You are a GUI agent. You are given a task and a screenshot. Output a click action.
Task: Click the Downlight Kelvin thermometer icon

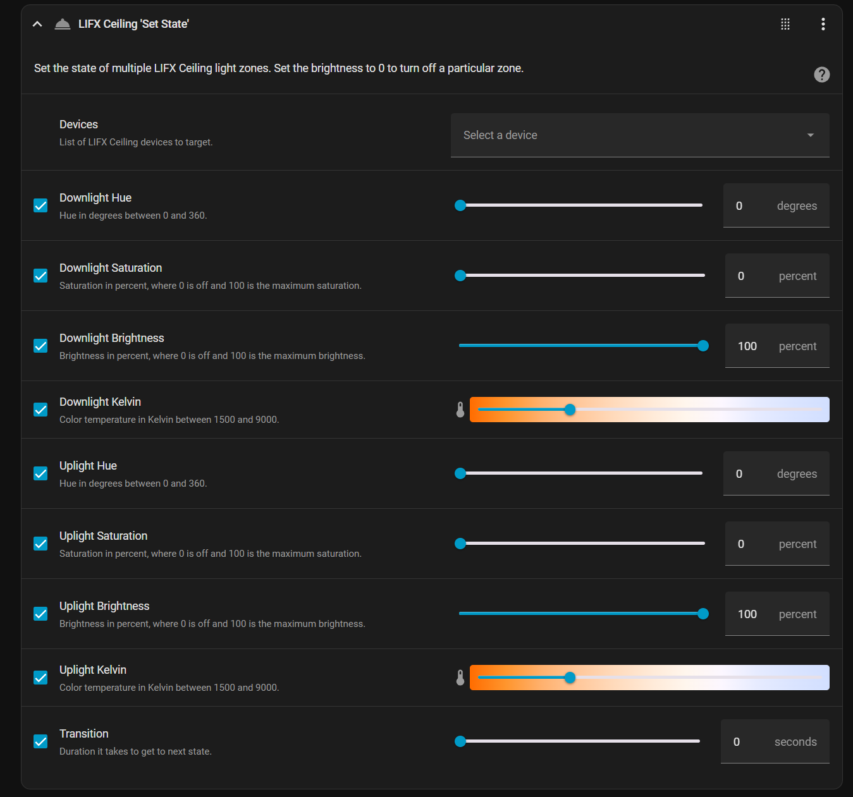(x=460, y=410)
